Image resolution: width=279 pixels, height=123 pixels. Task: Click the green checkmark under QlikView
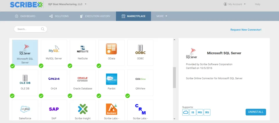tap(128, 96)
